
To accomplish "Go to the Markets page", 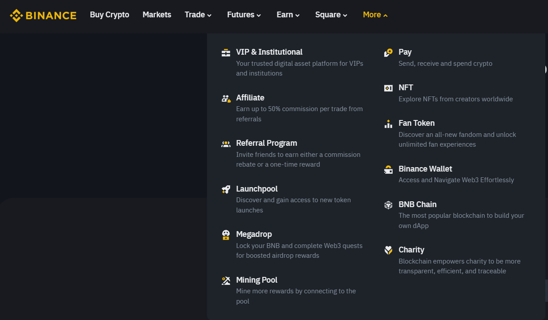I will point(157,15).
